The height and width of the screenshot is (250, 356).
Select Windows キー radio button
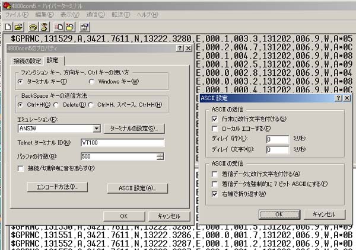pos(91,81)
